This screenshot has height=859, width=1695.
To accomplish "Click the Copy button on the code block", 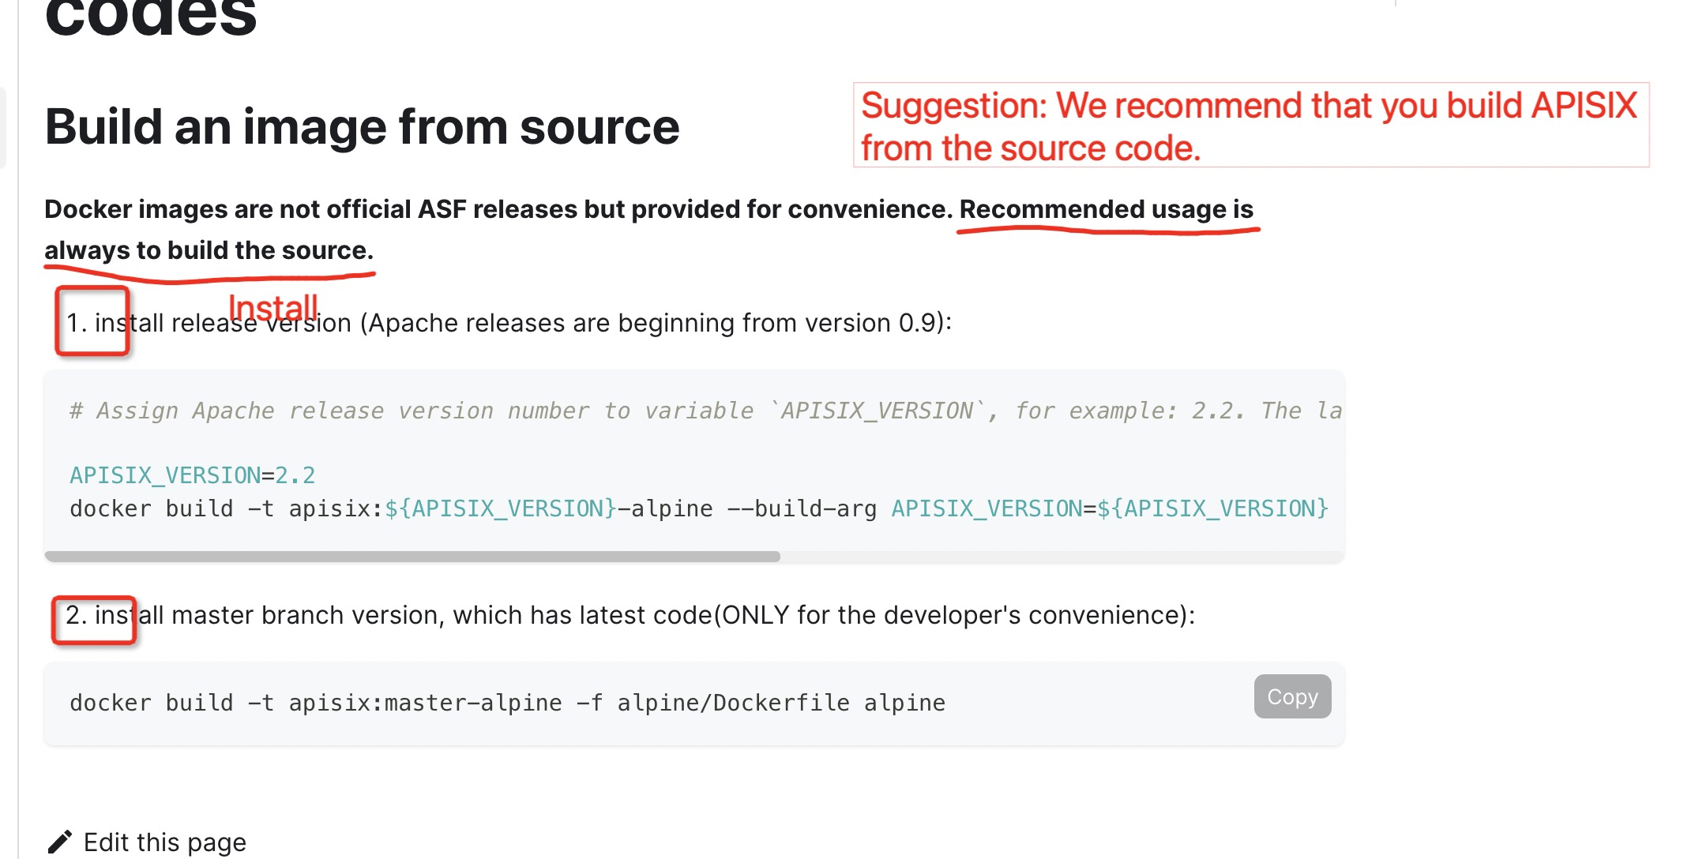I will click(x=1292, y=696).
